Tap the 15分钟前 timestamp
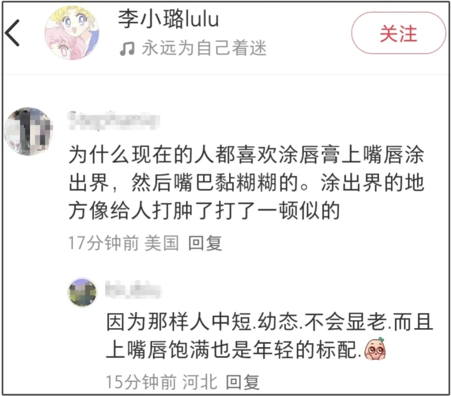 click(141, 382)
